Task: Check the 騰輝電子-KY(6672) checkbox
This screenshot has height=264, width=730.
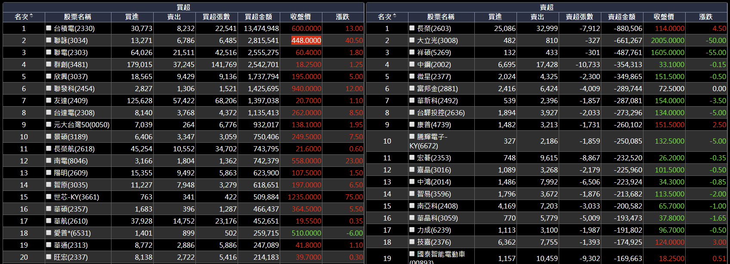Action: point(412,136)
